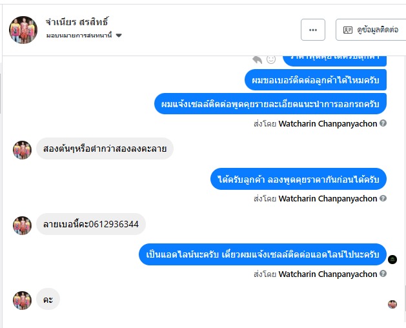Open จำเนียร สรสิทธิ์ profile picture in header

click(x=23, y=30)
